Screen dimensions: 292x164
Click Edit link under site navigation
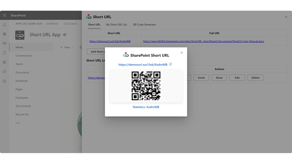click(x=18, y=123)
